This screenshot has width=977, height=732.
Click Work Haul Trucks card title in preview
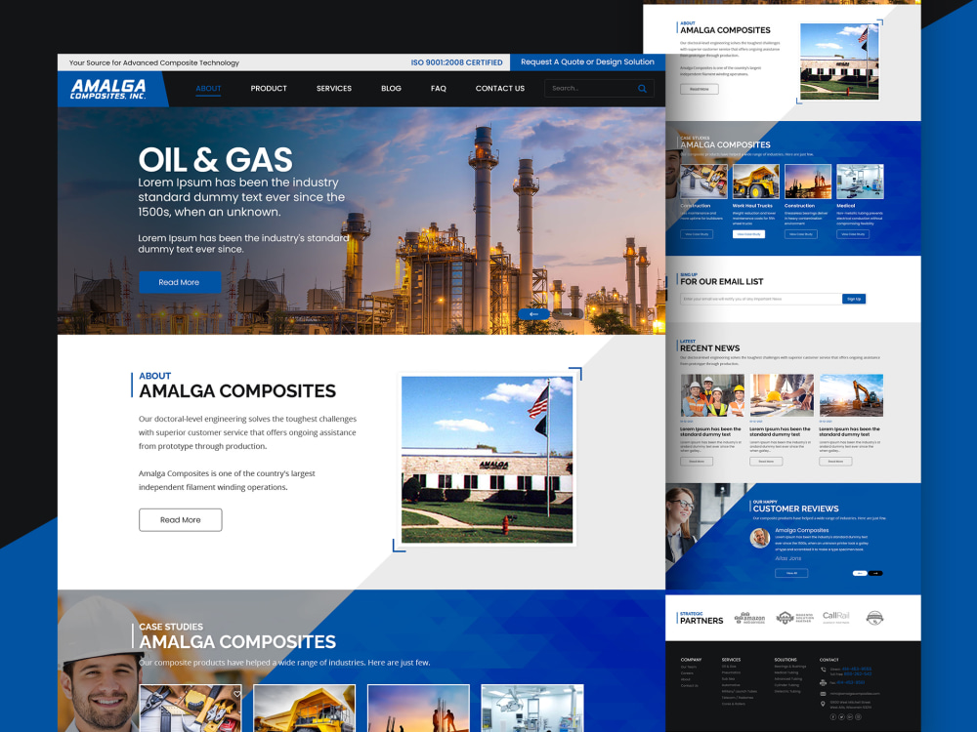click(x=752, y=205)
